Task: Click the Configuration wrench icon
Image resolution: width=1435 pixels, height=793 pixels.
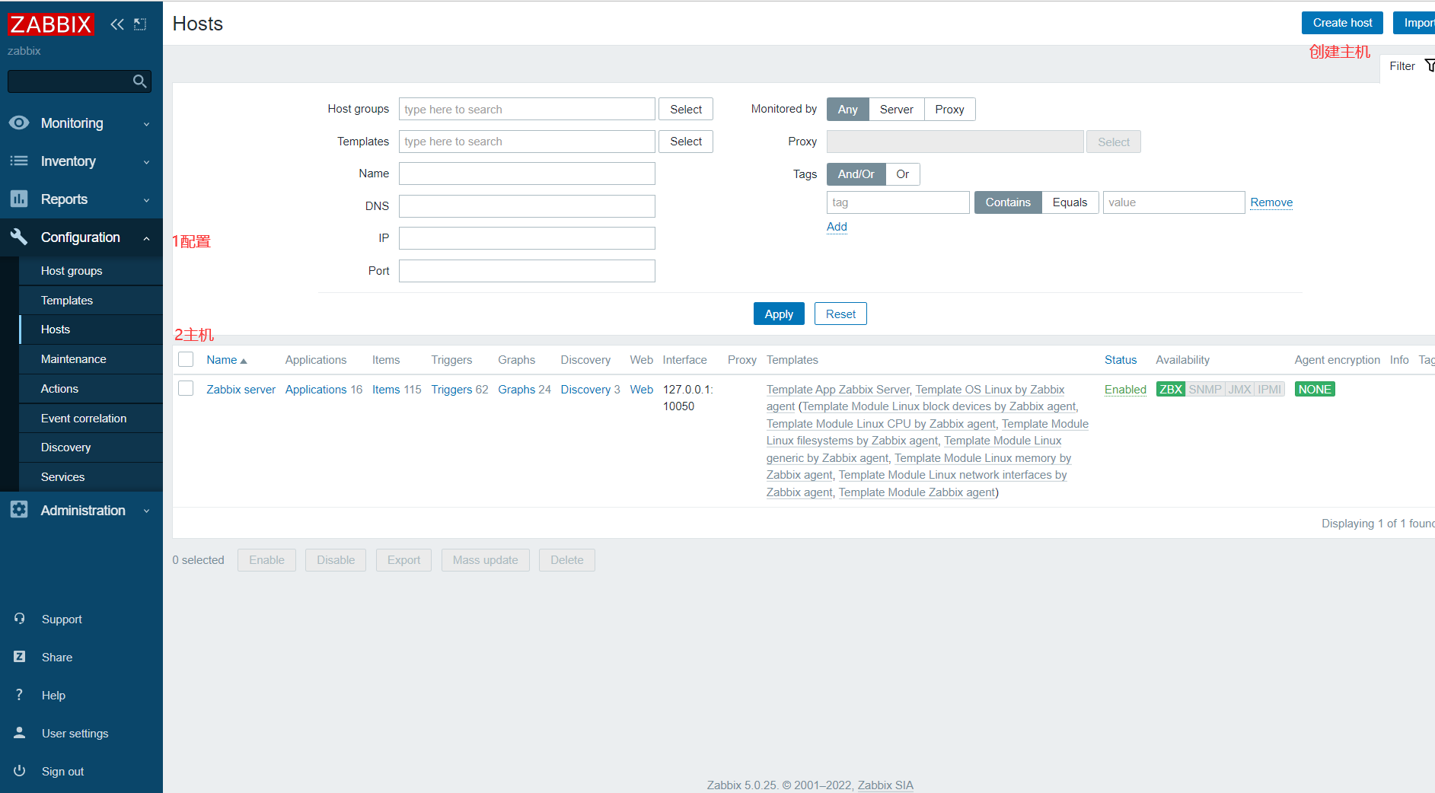Action: [x=19, y=237]
